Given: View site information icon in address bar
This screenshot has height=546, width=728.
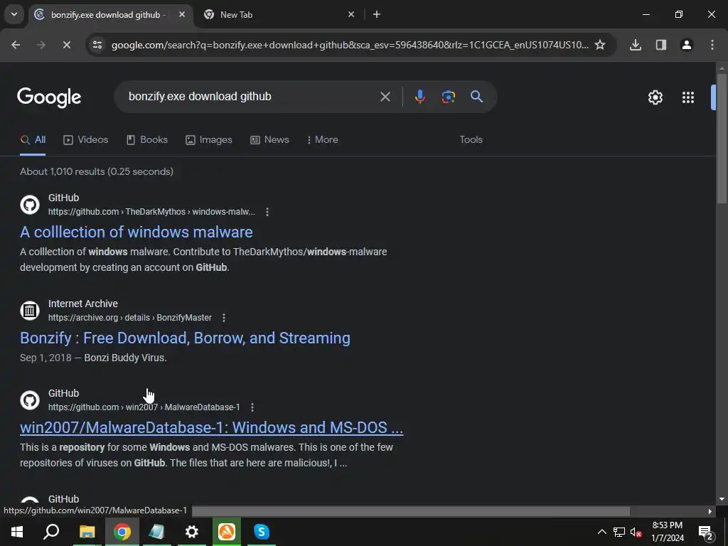Looking at the screenshot, I should click(x=97, y=45).
